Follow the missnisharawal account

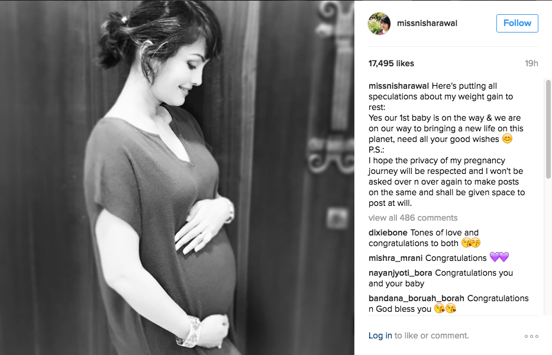[517, 23]
